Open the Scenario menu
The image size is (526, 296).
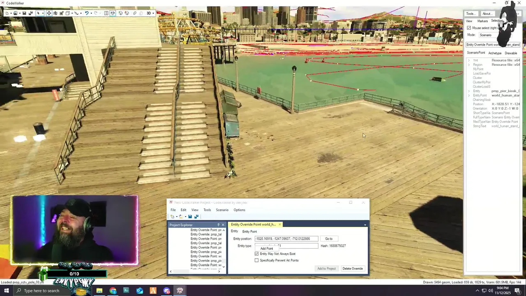pyautogui.click(x=222, y=210)
